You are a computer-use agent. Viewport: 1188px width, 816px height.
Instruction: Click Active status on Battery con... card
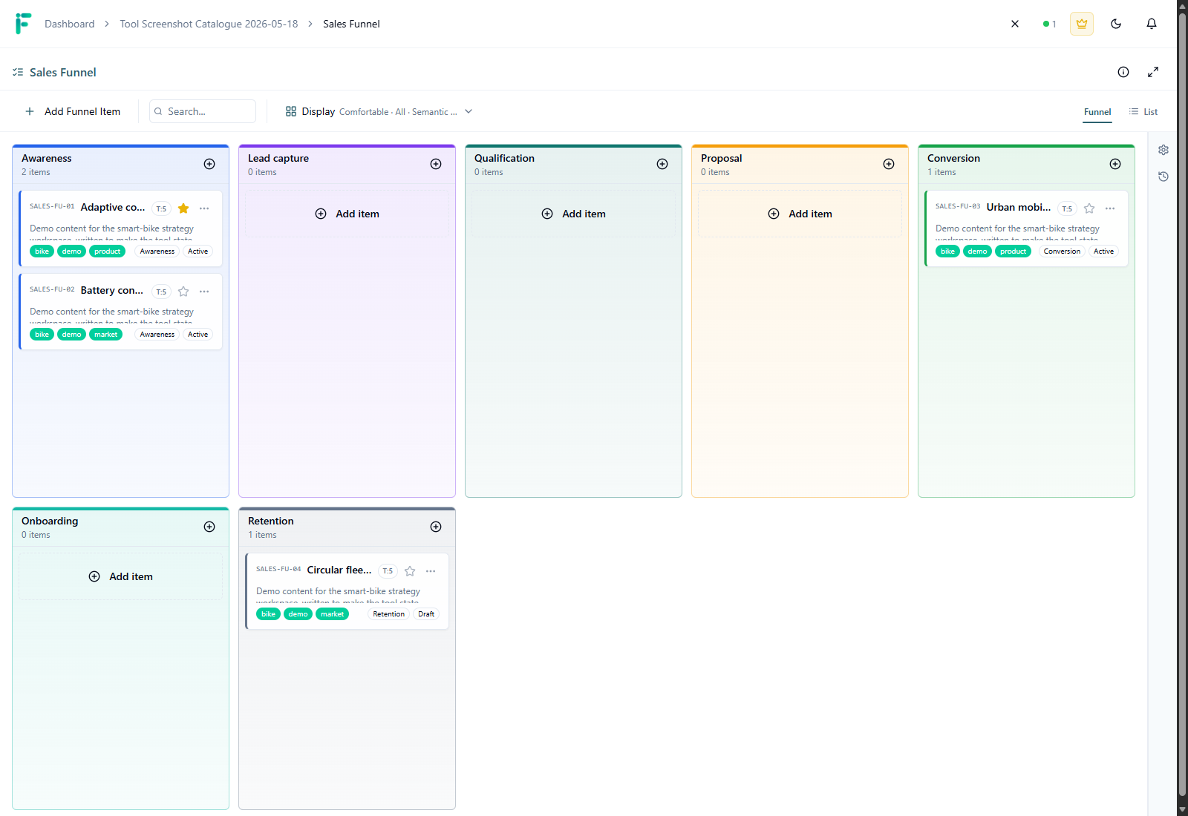click(198, 335)
